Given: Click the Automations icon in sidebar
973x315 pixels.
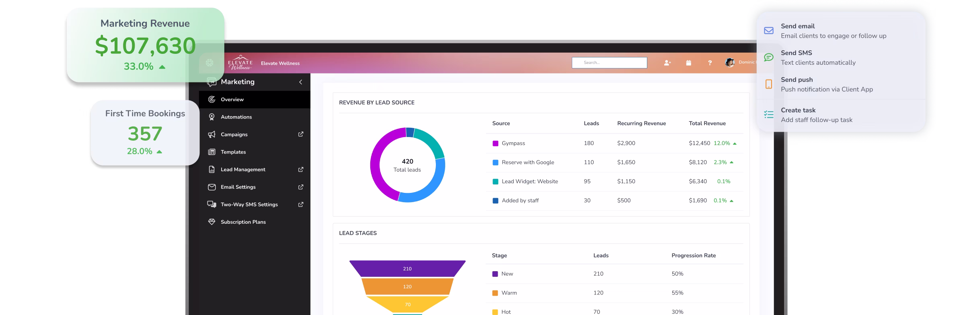Looking at the screenshot, I should pos(211,117).
